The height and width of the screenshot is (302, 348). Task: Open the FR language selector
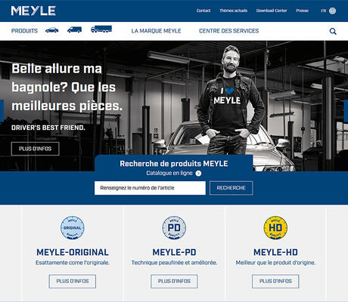tap(323, 11)
